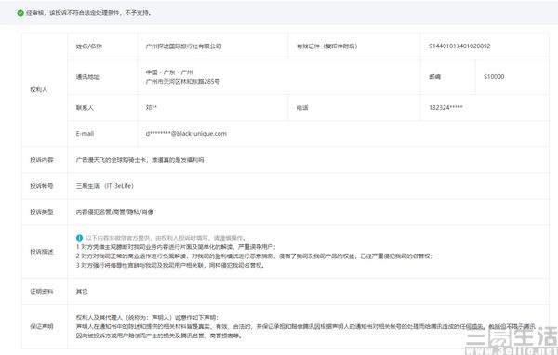558x355 pixels.
Task: Select account name 三易生活 (IT-3eLife)
Action: pos(104,186)
